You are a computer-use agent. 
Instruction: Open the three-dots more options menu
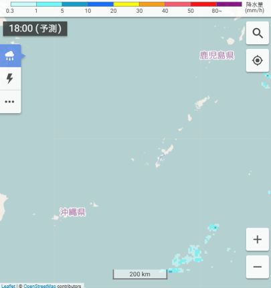point(10,102)
